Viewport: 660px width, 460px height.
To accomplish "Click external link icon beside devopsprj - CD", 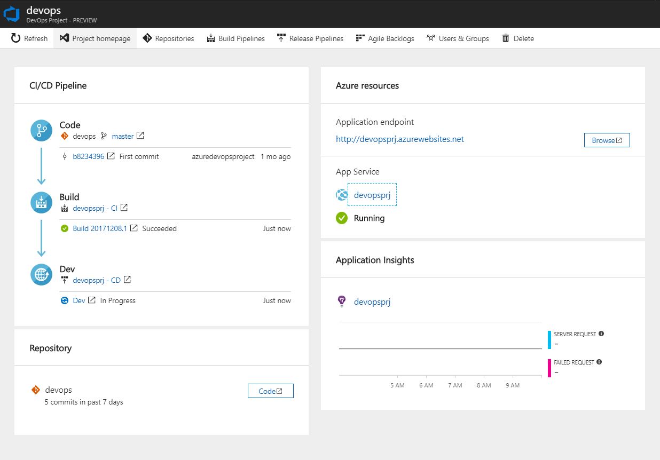I will coord(127,280).
